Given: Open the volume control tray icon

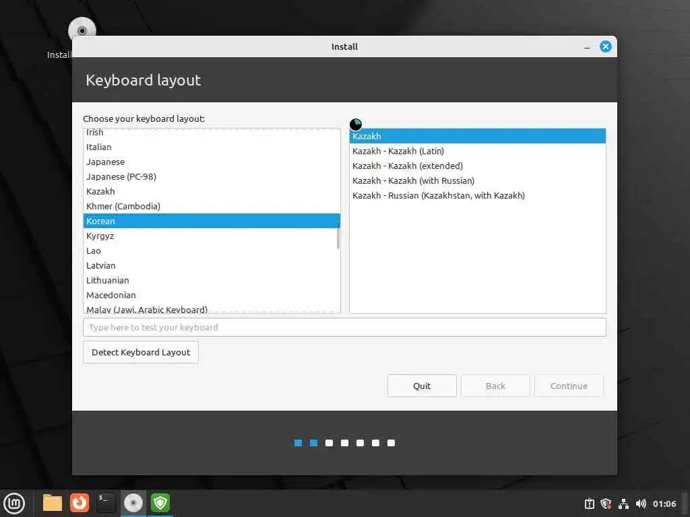Looking at the screenshot, I should point(641,504).
